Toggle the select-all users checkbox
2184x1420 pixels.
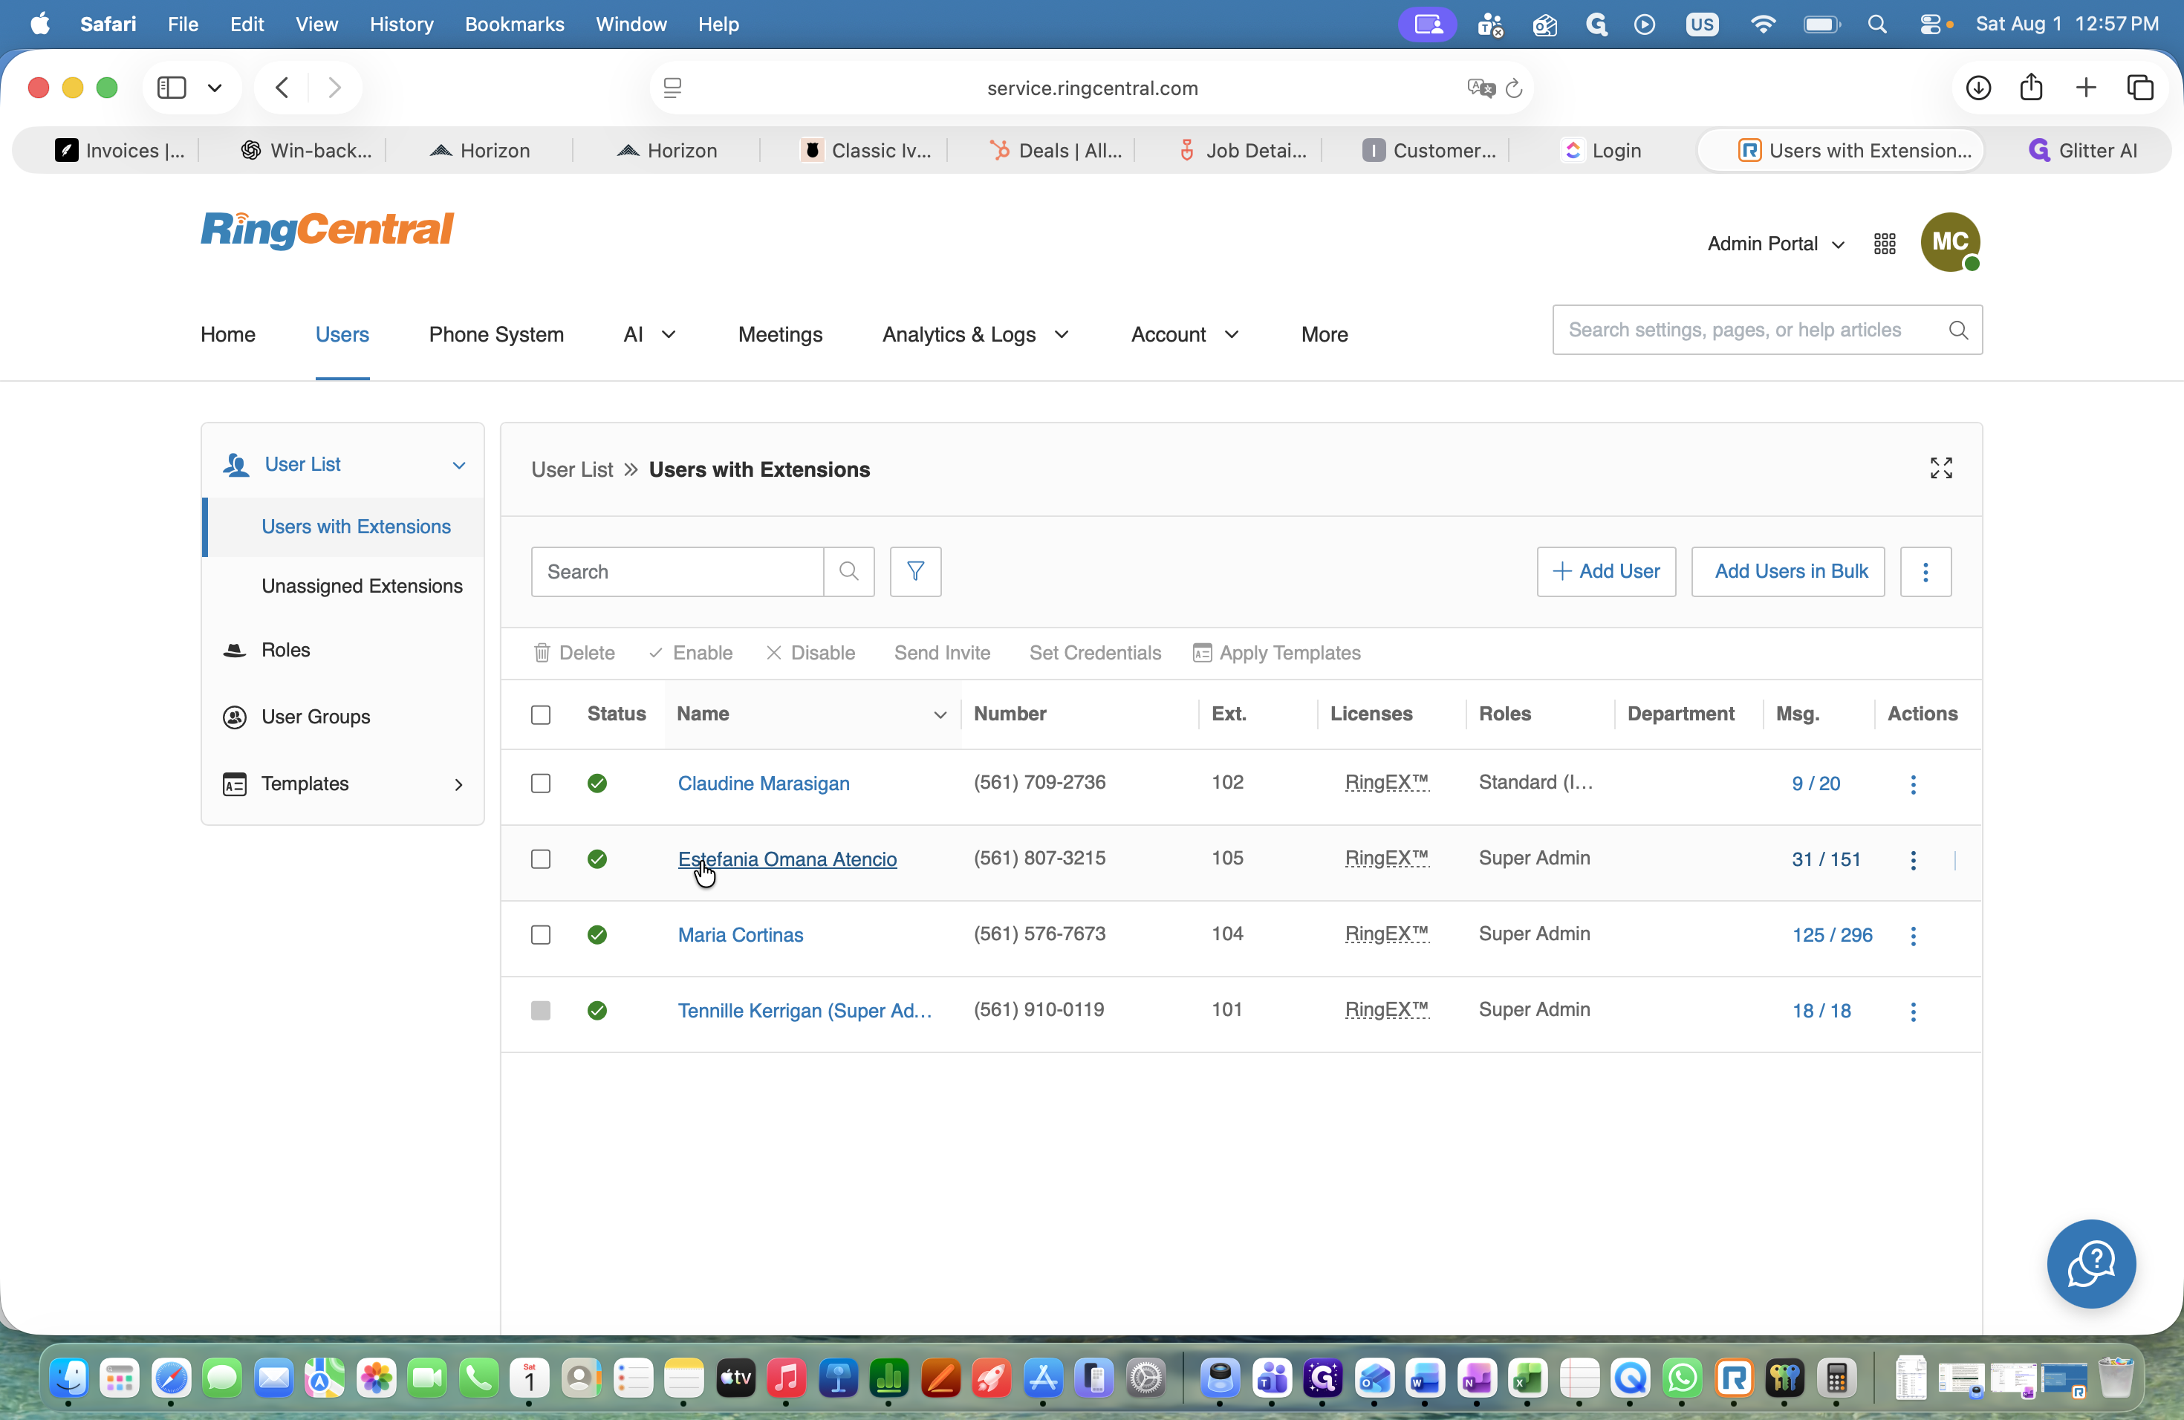point(541,714)
